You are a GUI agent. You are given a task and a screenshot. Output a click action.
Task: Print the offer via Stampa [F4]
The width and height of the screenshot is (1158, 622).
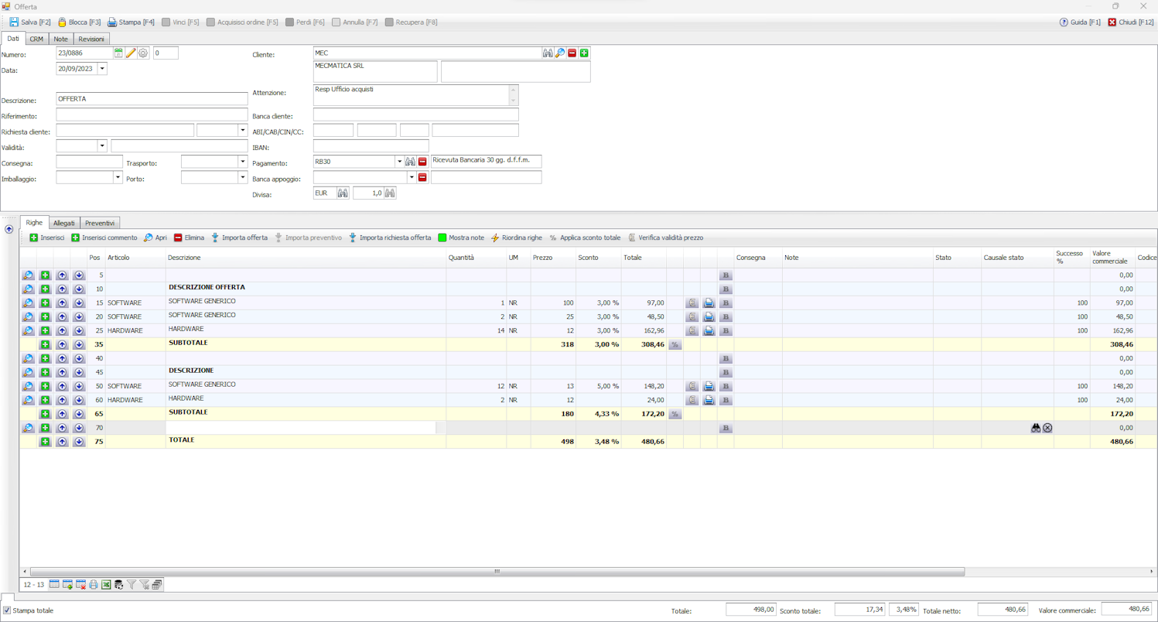tap(131, 22)
